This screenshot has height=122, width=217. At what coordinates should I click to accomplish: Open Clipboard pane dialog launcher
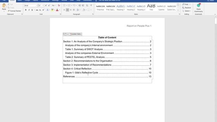click(22, 14)
